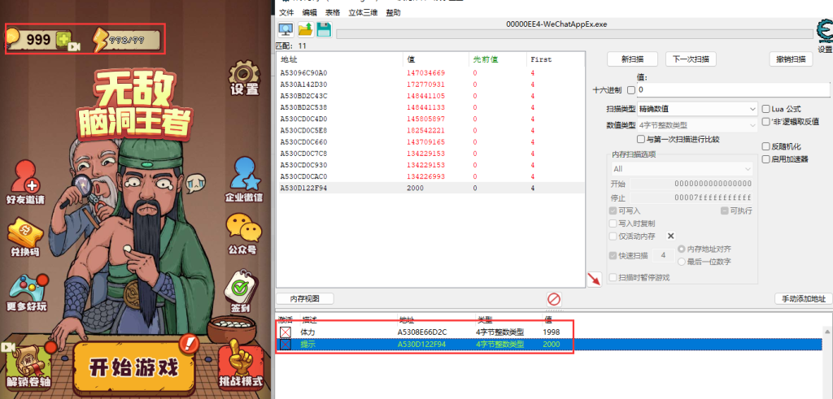
Task: Click 手动添加地址 button
Action: click(x=803, y=298)
